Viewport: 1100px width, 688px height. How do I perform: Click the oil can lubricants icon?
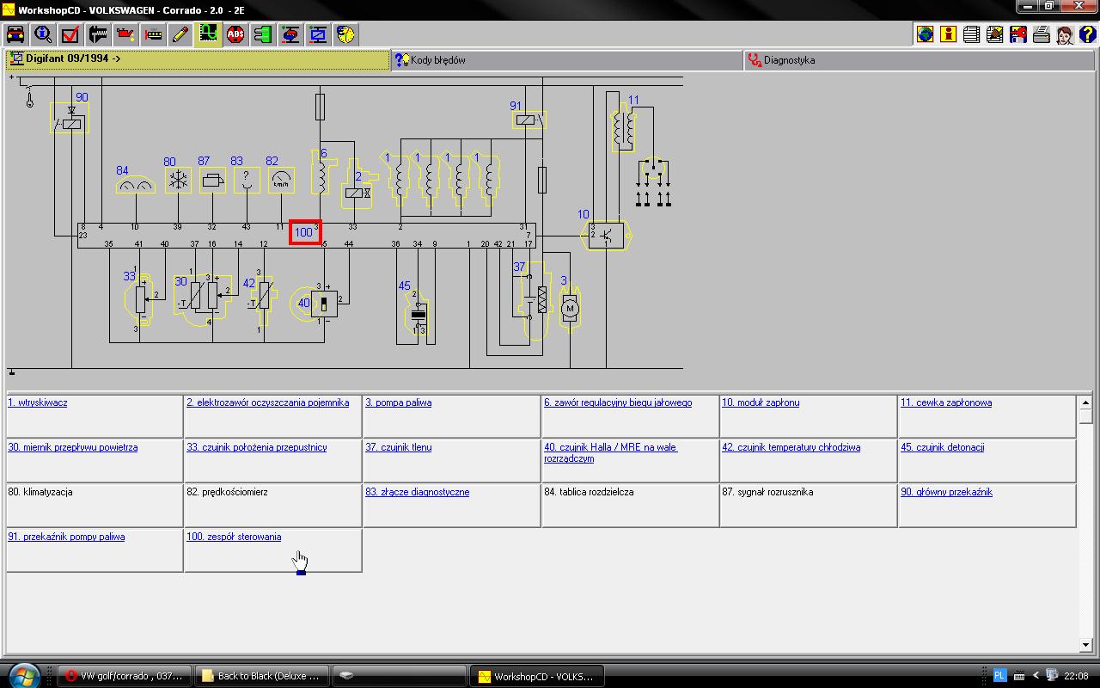point(125,34)
